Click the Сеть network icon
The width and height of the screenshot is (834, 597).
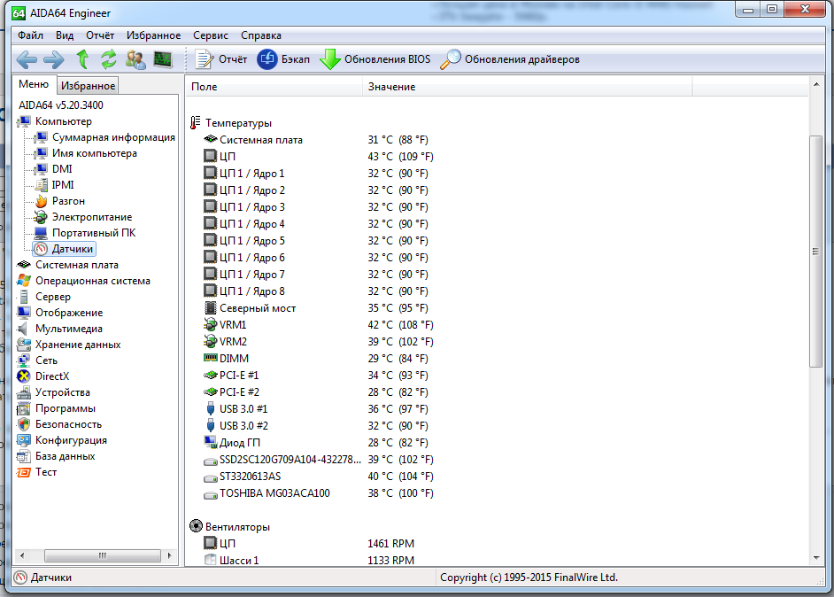pyautogui.click(x=24, y=361)
